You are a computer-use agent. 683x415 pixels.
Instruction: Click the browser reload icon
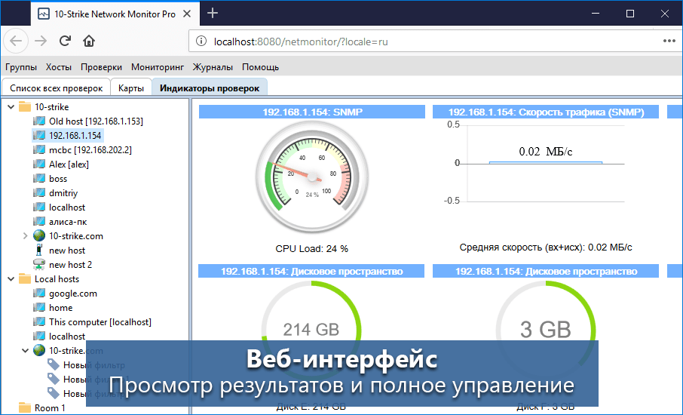tap(65, 41)
